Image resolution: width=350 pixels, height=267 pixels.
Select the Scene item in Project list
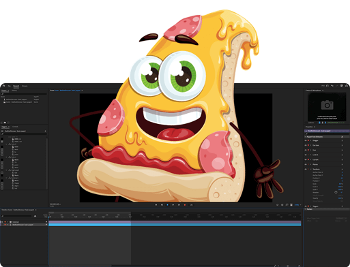(18, 102)
